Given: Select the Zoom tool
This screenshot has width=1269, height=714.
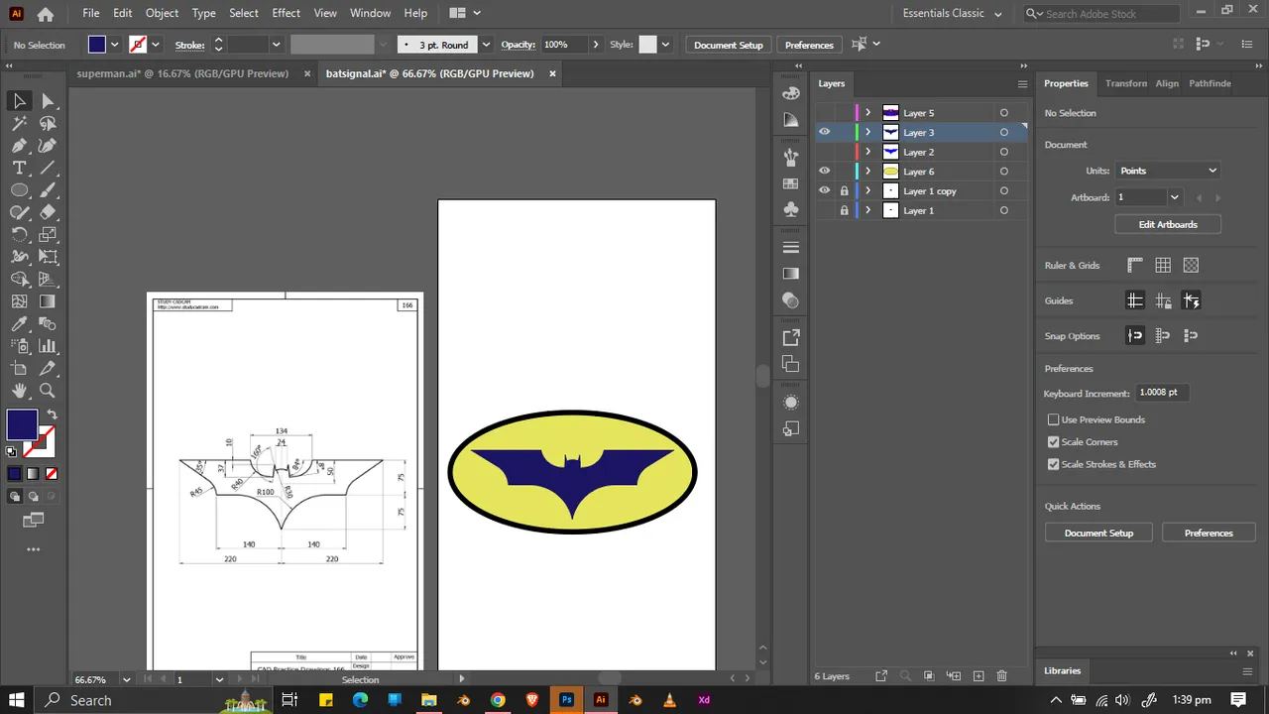Looking at the screenshot, I should pos(48,391).
